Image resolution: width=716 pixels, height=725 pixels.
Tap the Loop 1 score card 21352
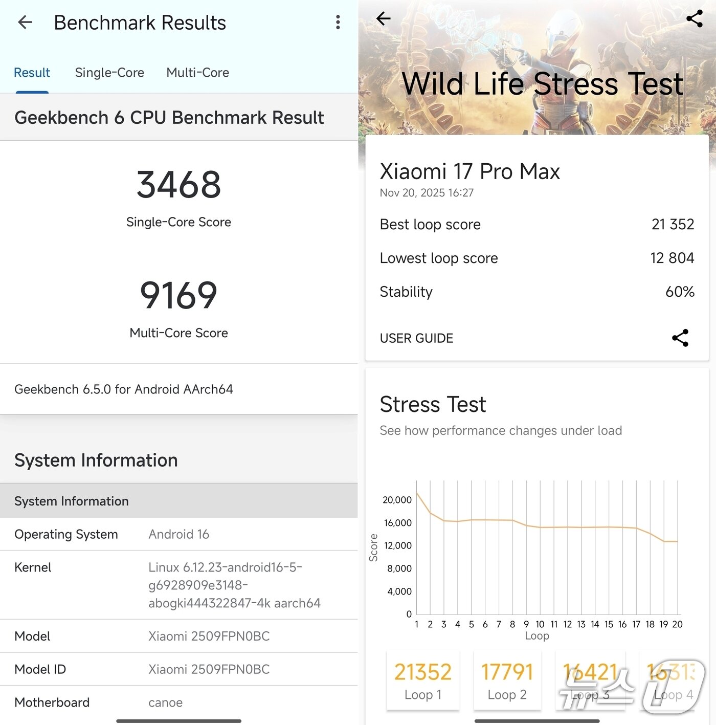(423, 681)
